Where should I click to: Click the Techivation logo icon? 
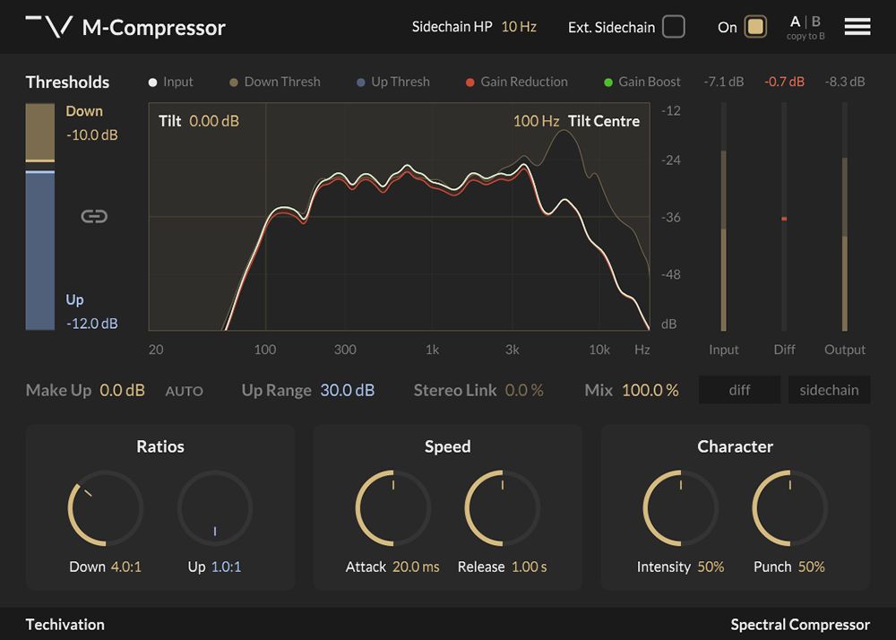tap(48, 27)
